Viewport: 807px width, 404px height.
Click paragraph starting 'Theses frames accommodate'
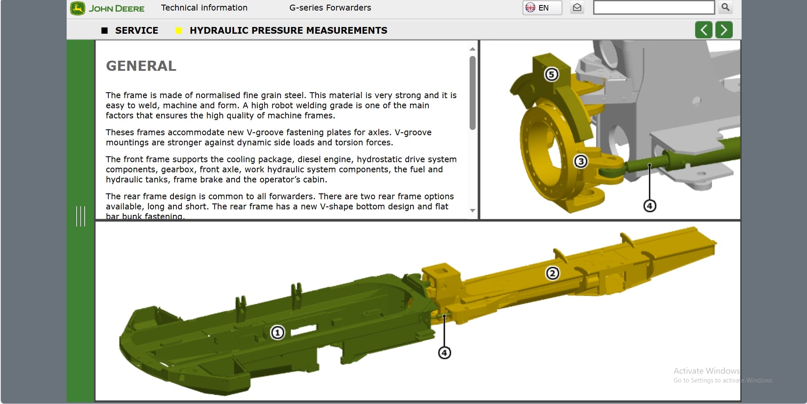[269, 137]
